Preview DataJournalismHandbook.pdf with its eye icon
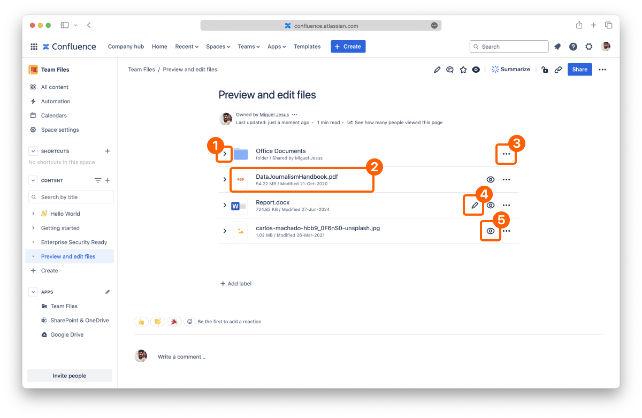The width and height of the screenshot is (642, 418). 491,180
